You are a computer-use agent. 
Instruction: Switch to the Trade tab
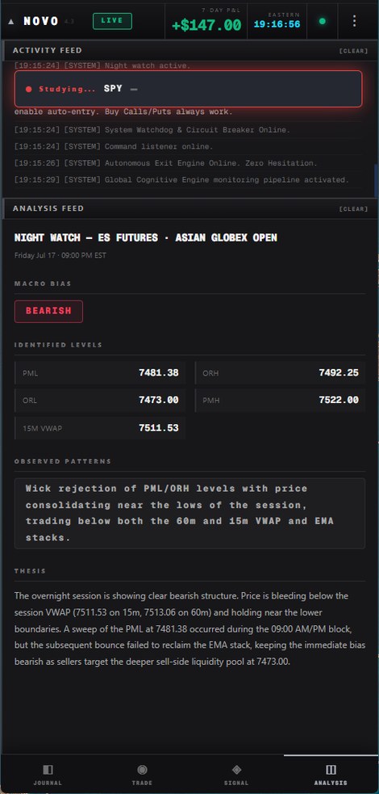[142, 775]
